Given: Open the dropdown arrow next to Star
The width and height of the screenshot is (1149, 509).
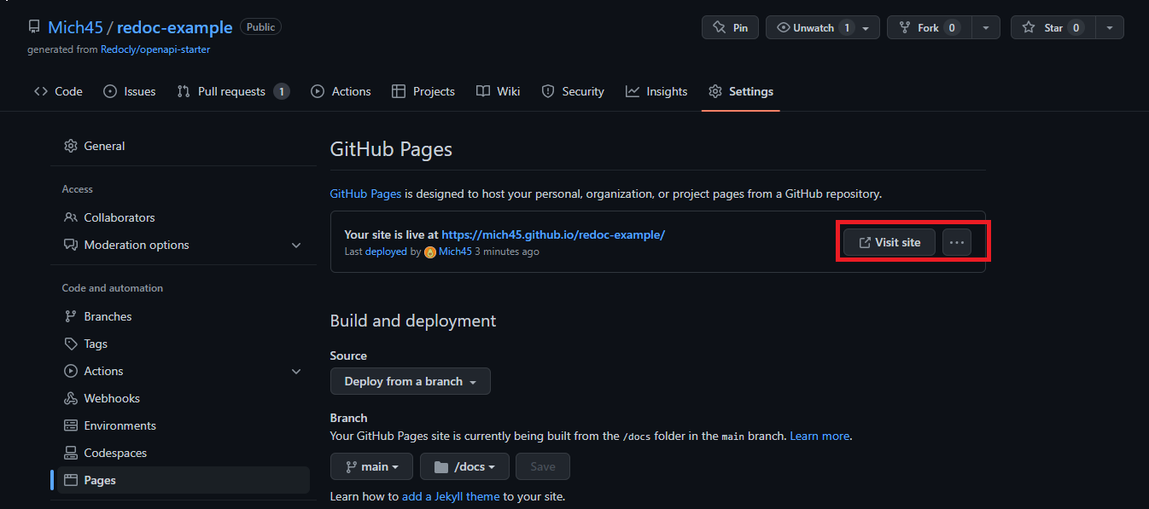Looking at the screenshot, I should tap(1110, 27).
